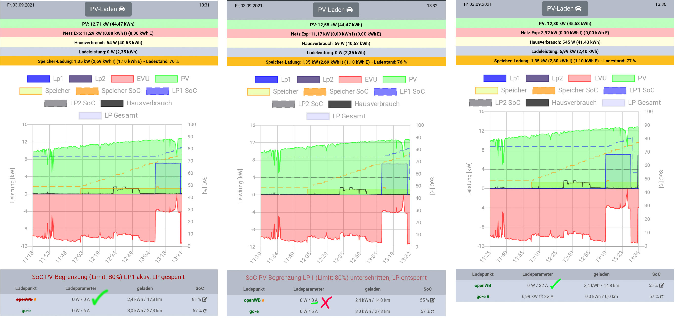Image resolution: width=676 pixels, height=320 pixels.
Task: Click go-e charge point showing 6,99 kW
Action: pos(481,297)
